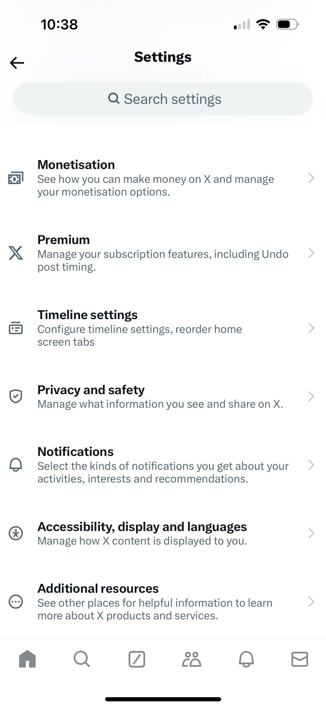Tap the Notifications bell icon in list

coord(16,465)
